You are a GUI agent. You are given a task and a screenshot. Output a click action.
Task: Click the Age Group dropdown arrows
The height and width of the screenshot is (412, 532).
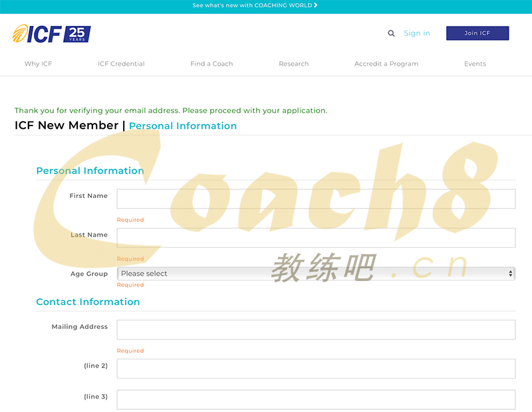pyautogui.click(x=511, y=274)
